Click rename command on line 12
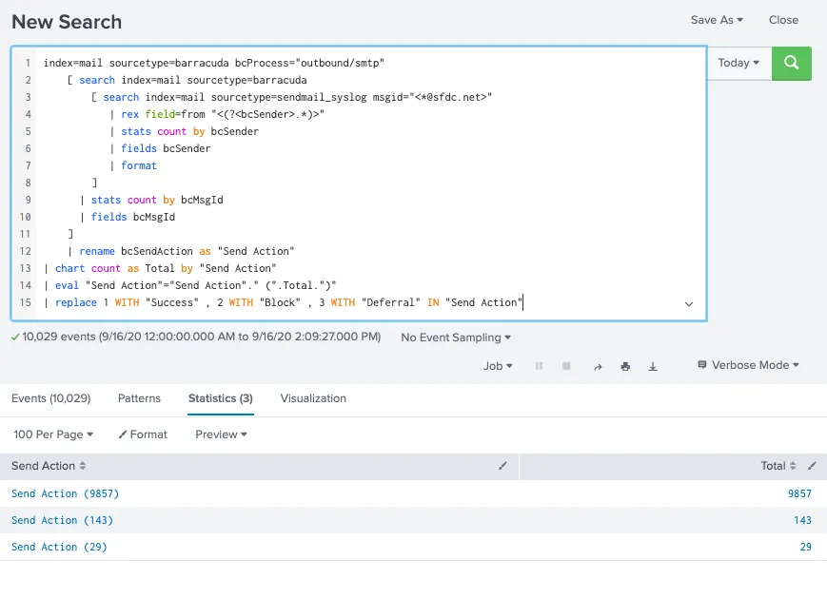This screenshot has width=827, height=598. point(97,251)
